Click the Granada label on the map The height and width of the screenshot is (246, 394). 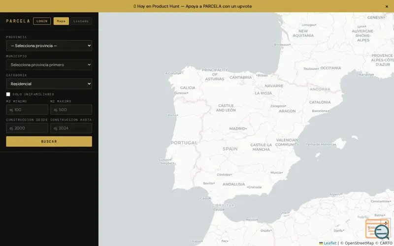click(255, 187)
